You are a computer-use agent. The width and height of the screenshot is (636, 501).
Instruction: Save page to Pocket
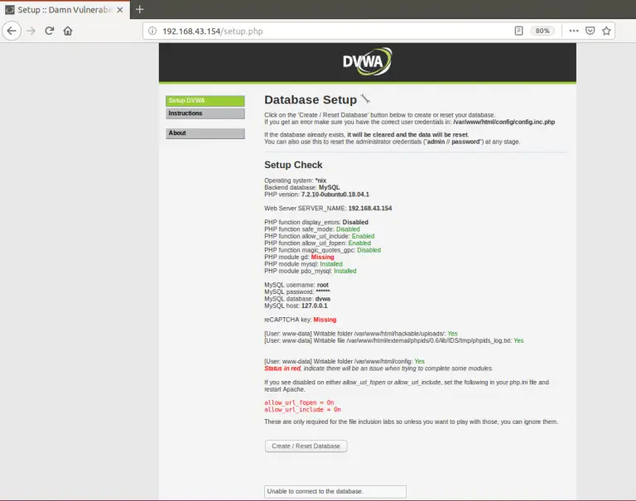pos(590,31)
